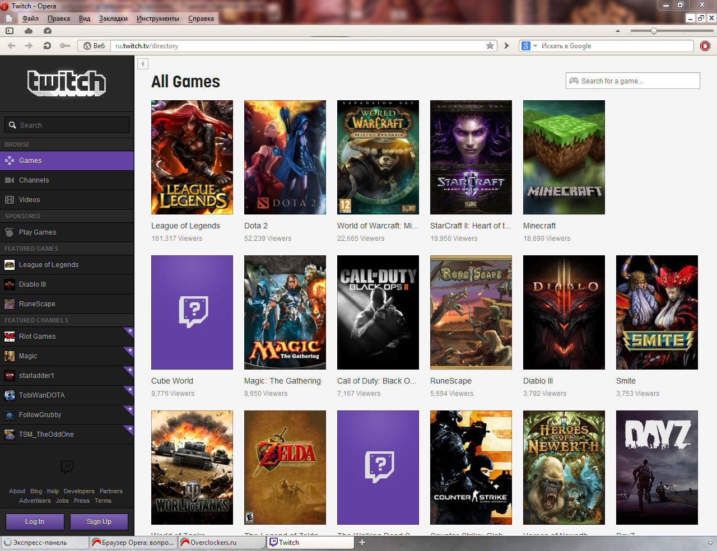Image resolution: width=717 pixels, height=551 pixels.
Task: Reload the page with the refresh icon
Action: 47,46
